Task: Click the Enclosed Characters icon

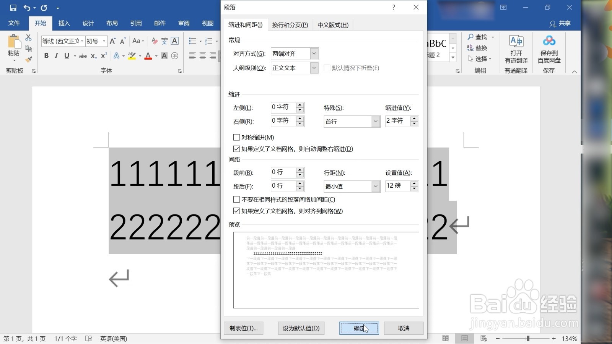Action: [175, 56]
